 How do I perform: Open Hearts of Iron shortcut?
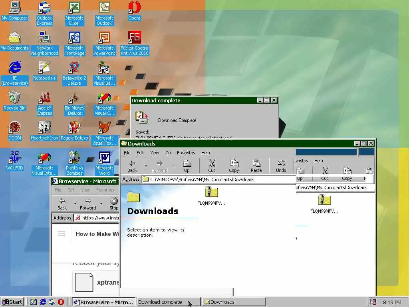45,131
